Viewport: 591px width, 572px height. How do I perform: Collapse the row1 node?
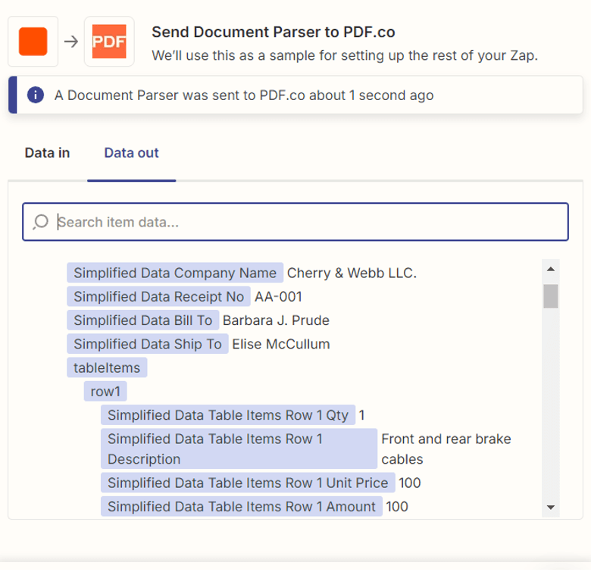coord(105,392)
